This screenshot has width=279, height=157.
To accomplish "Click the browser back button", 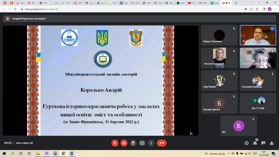I will [4, 9].
